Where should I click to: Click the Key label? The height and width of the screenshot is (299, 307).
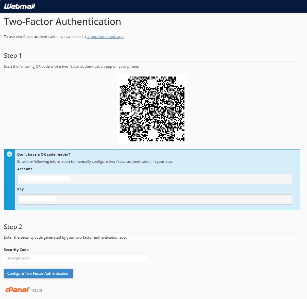20,189
